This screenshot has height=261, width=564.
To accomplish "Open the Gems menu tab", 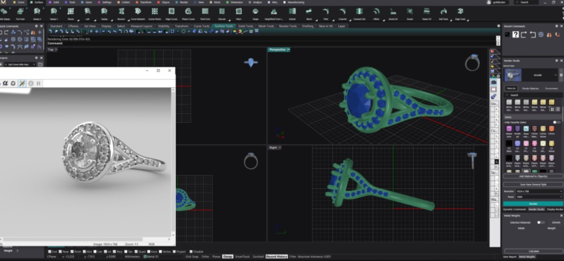I will pos(89,2).
